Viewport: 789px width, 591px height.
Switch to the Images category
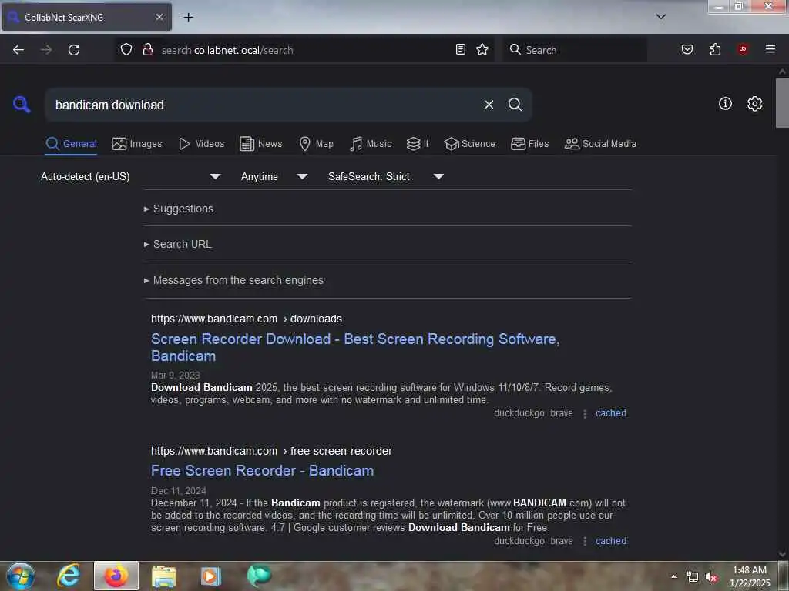coord(137,144)
